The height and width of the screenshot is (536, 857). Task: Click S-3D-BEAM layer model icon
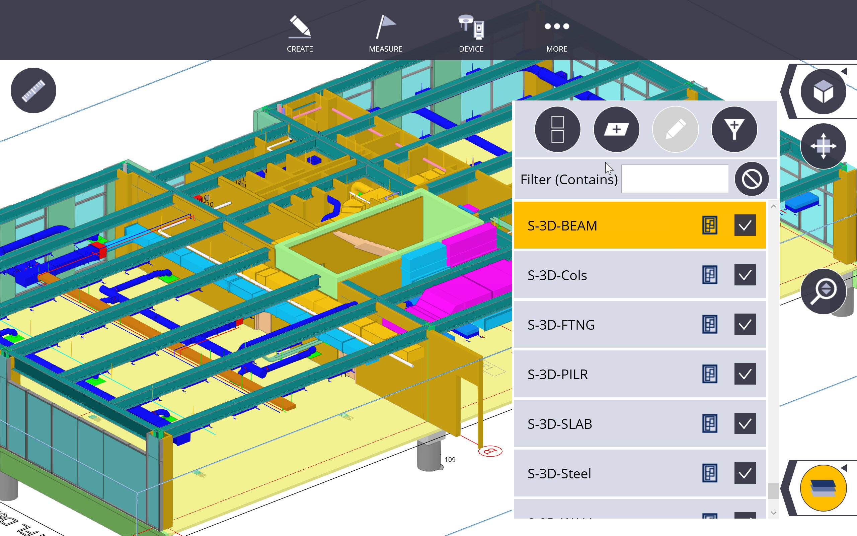pyautogui.click(x=710, y=225)
